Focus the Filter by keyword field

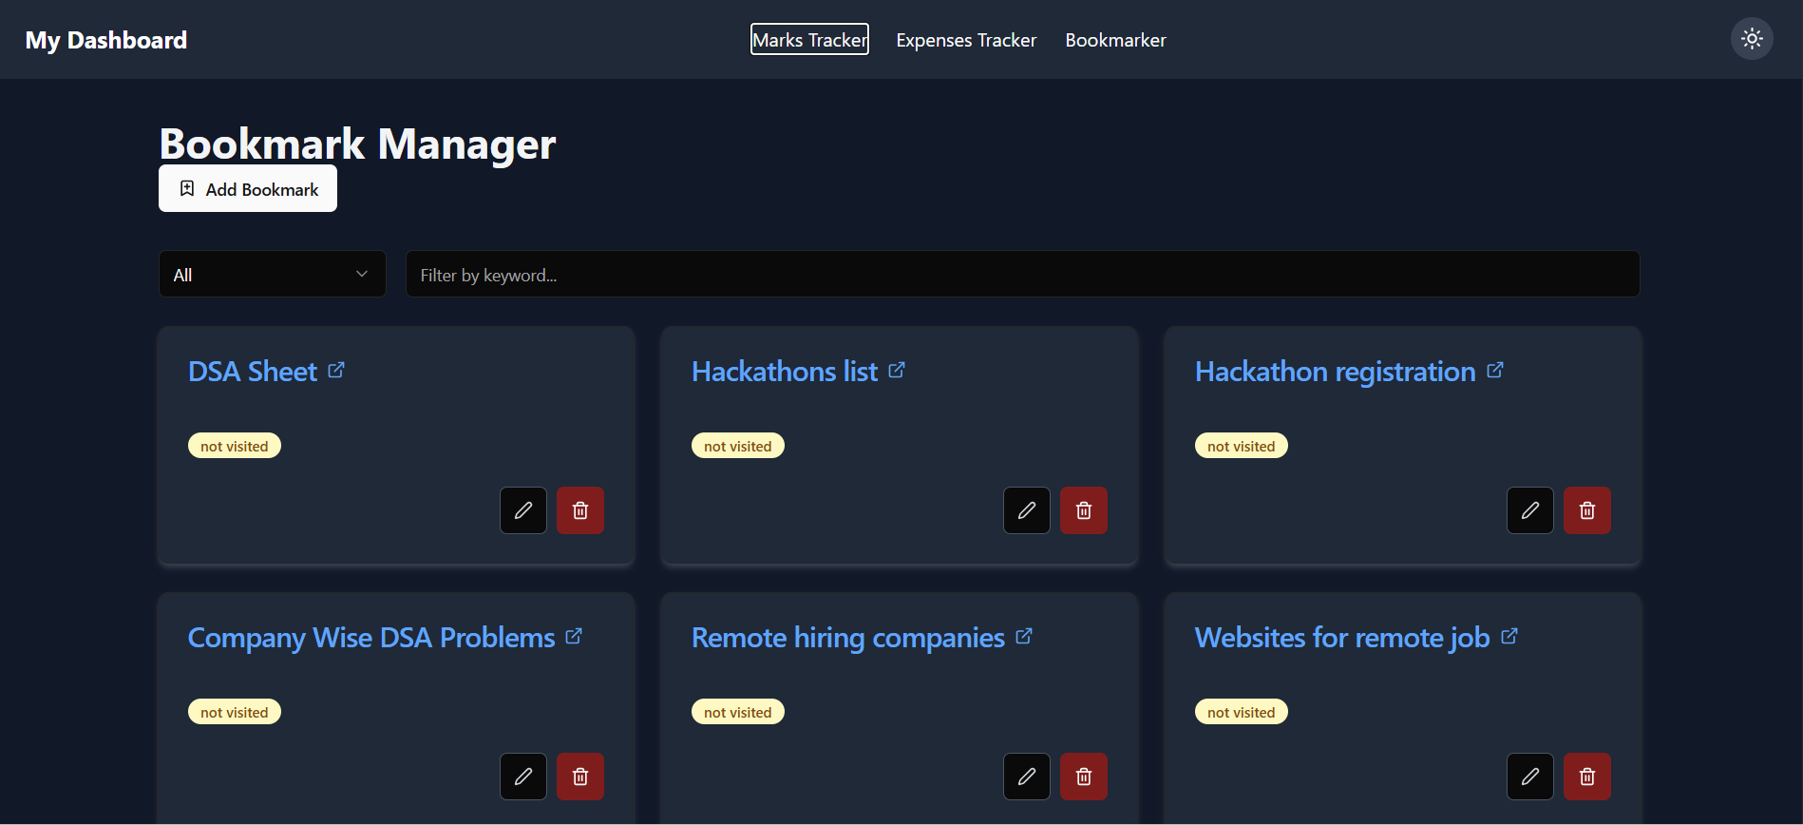(1022, 274)
